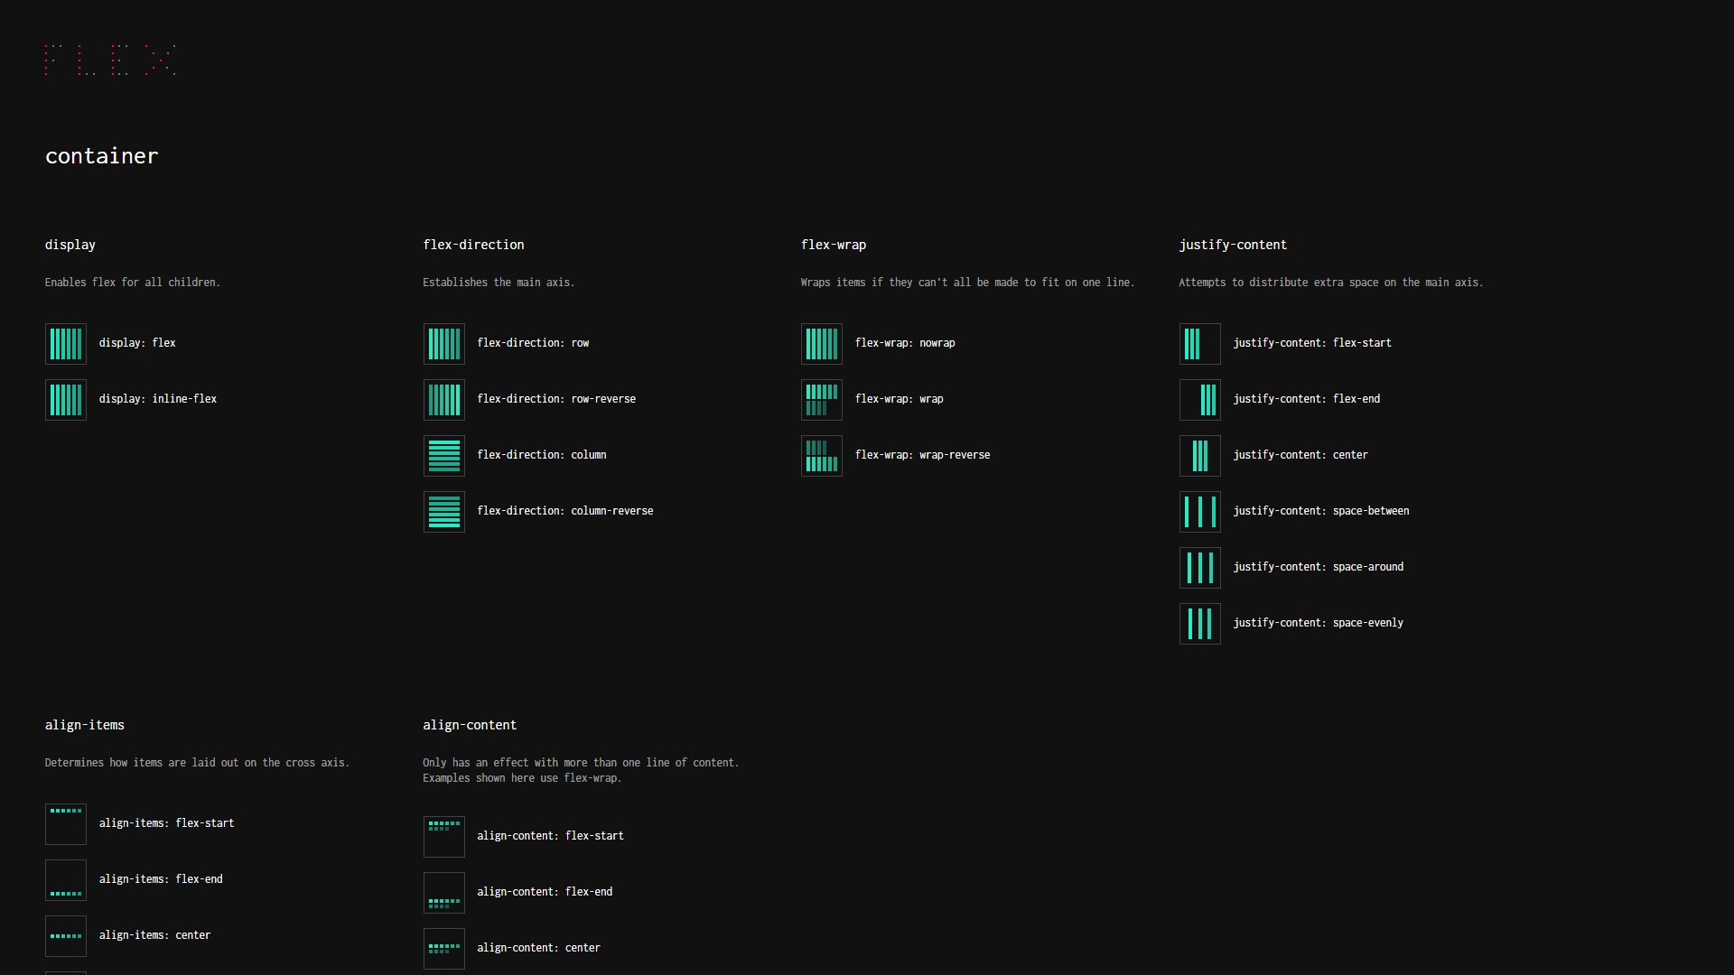The image size is (1734, 975).
Task: Click the FLEX logo header
Action: pyautogui.click(x=111, y=59)
